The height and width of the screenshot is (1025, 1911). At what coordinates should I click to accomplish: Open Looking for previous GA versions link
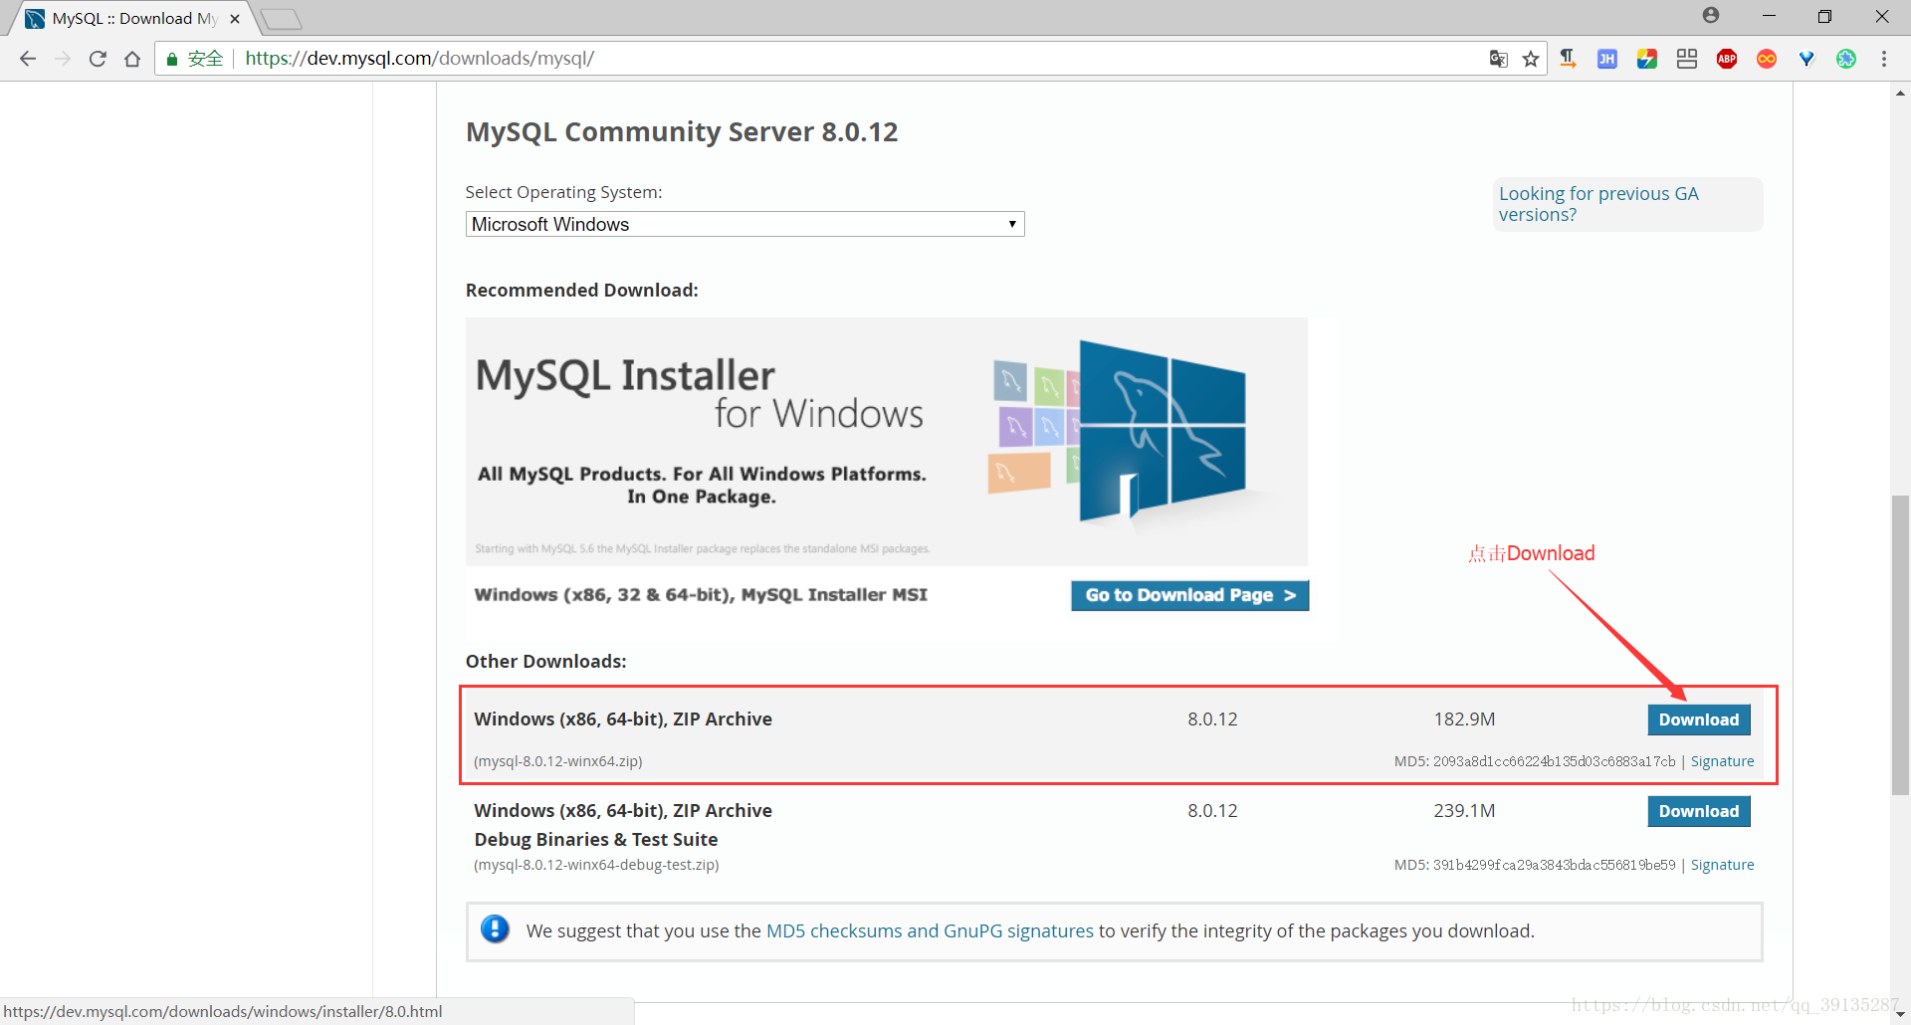click(1598, 204)
